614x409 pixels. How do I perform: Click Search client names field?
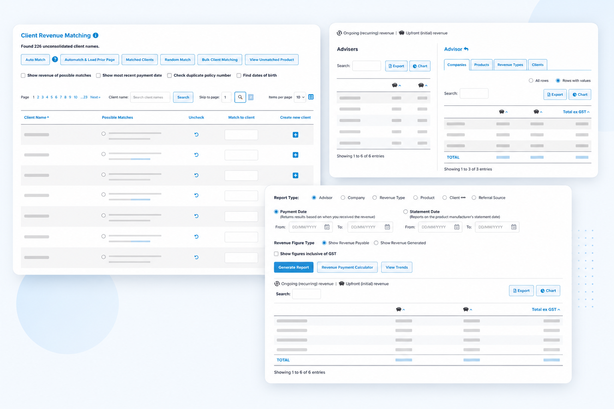[150, 97]
